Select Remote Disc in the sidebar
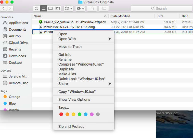The width and height of the screenshot is (193, 138). point(16,83)
